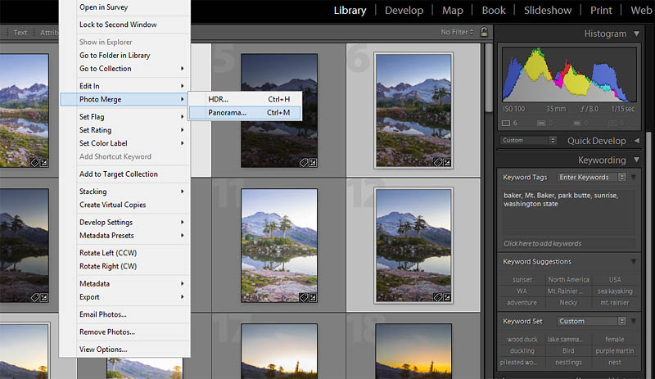This screenshot has height=379, width=655.
Task: Click the original photo icon showing 6 under histogram
Action: [506, 123]
